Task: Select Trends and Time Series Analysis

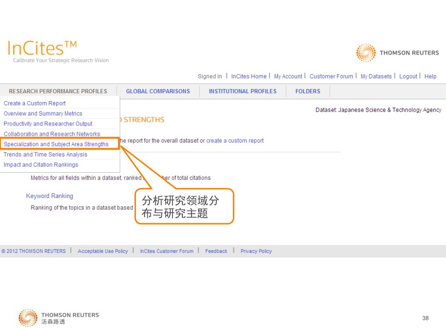Action: coord(45,154)
